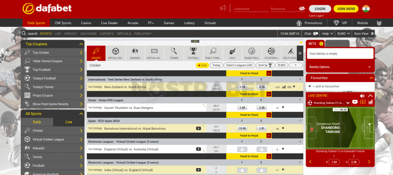Open the Arcade menu
Image resolution: width=393 pixels, height=175 pixels.
point(133,23)
